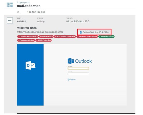The width and height of the screenshot is (143, 115).
Task: Click the sign in link
Action: tap(73, 80)
